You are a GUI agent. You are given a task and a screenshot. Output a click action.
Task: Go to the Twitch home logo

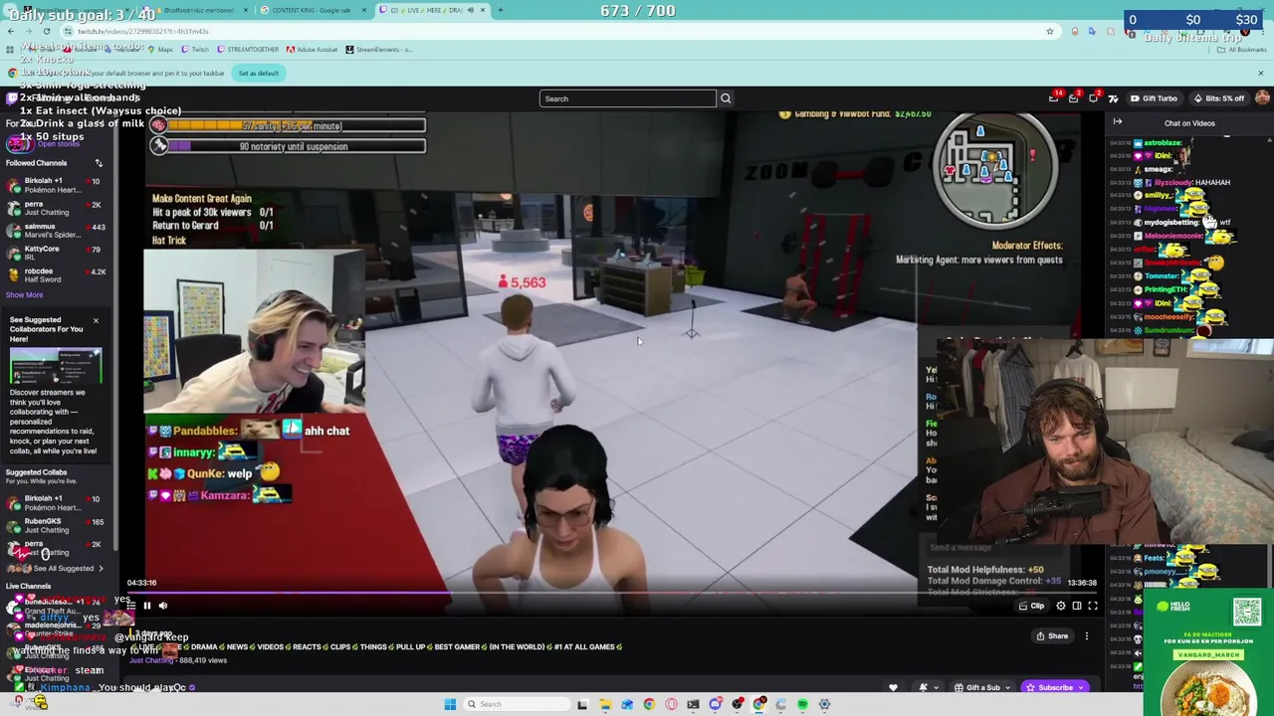pyautogui.click(x=12, y=98)
